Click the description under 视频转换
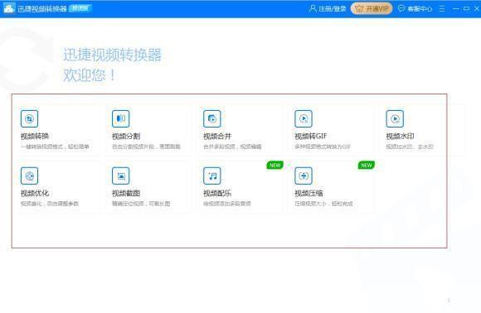 point(55,147)
